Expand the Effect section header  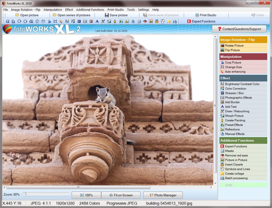pos(243,78)
